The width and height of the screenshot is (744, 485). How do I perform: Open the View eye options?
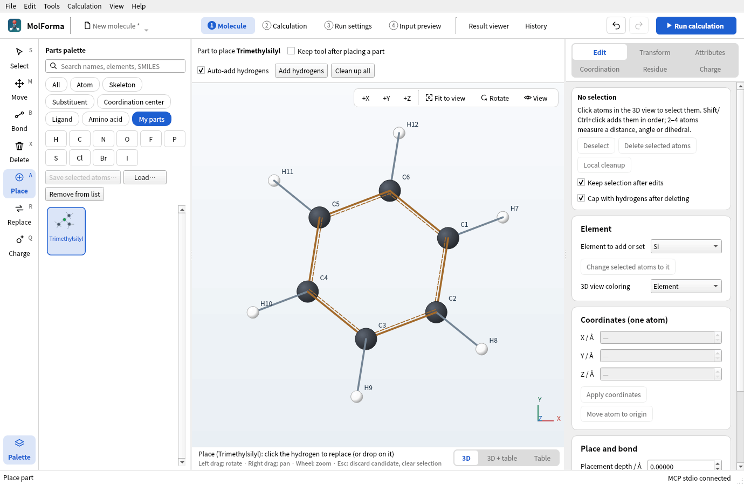[x=535, y=98]
